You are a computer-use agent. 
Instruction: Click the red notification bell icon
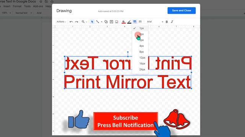point(176,119)
